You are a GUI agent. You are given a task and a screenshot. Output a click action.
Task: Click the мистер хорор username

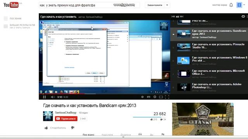click(x=220, y=5)
